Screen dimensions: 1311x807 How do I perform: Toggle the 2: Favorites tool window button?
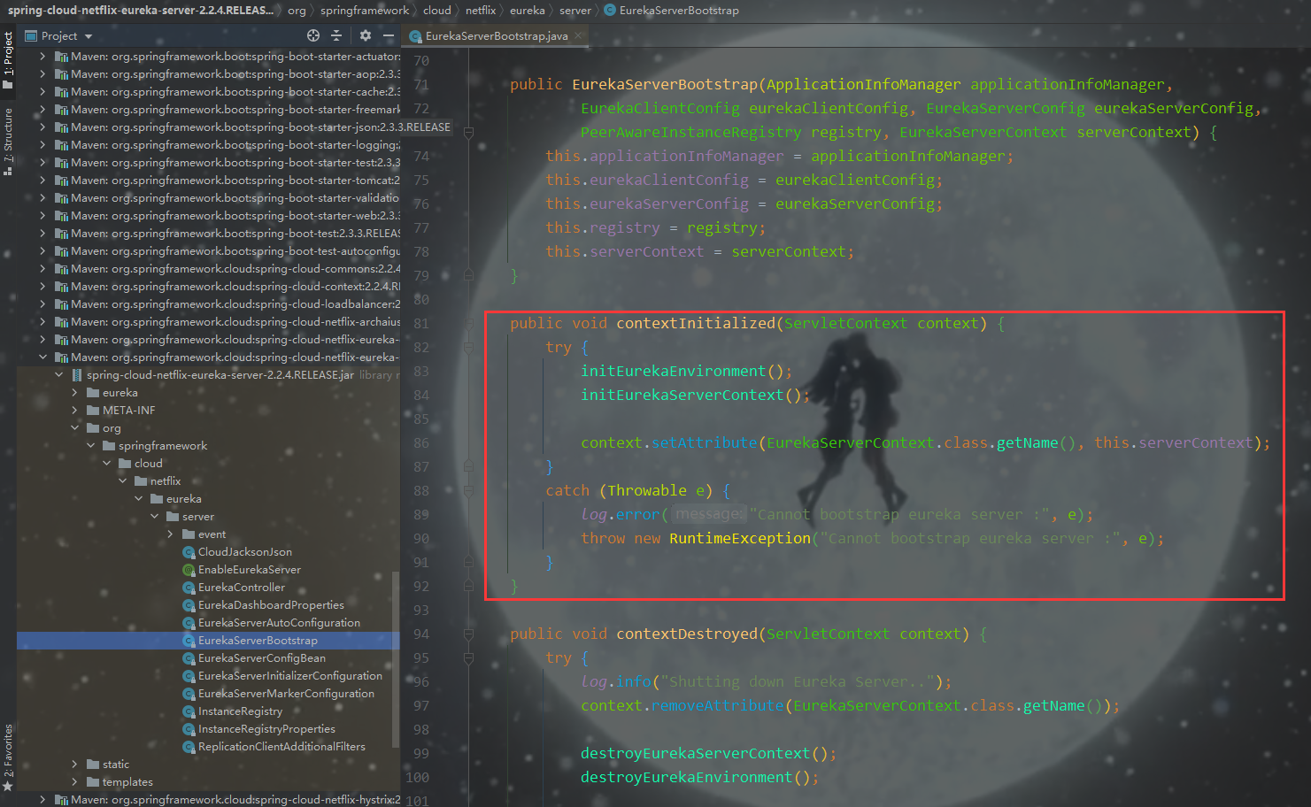coord(8,757)
